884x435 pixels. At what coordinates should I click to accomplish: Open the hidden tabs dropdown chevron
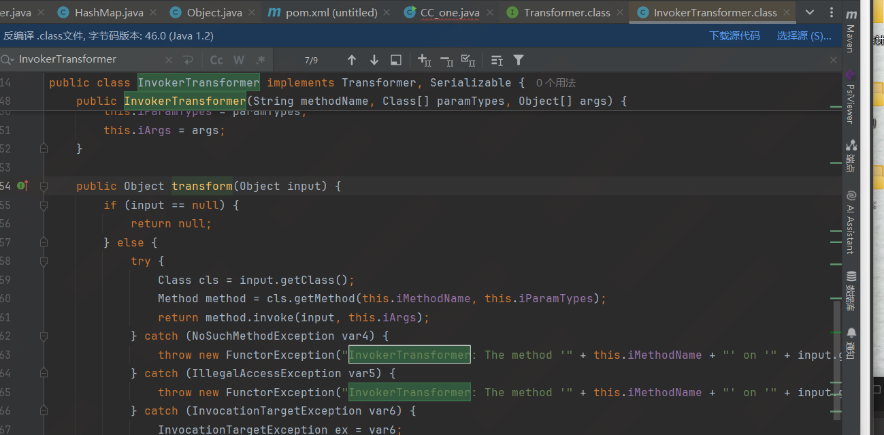coord(809,12)
